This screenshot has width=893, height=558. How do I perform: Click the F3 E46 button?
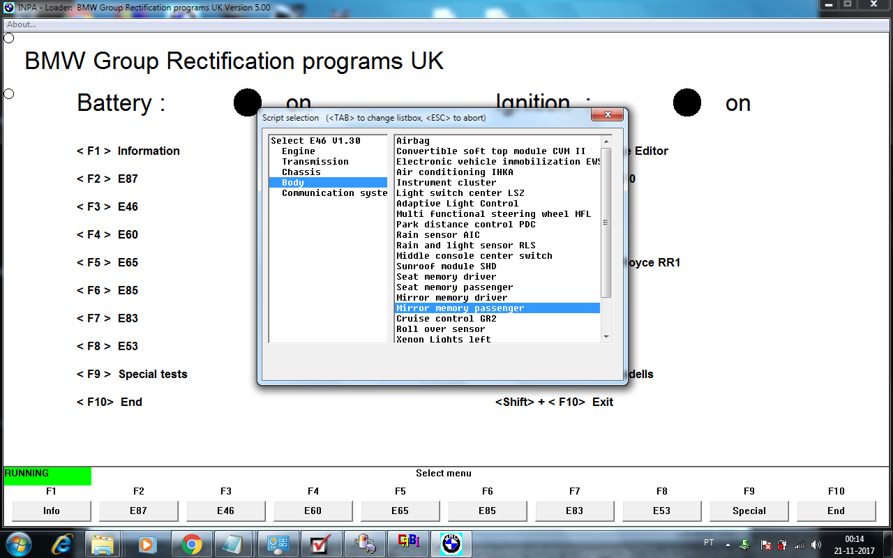pos(226,511)
